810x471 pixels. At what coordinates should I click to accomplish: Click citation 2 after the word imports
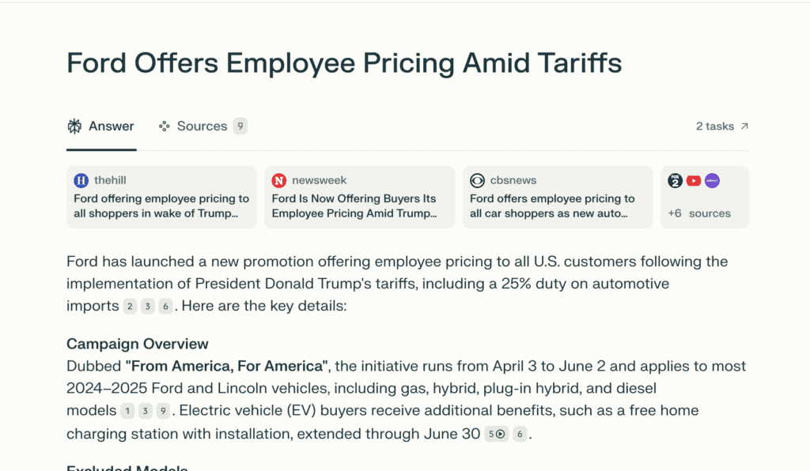[130, 307]
